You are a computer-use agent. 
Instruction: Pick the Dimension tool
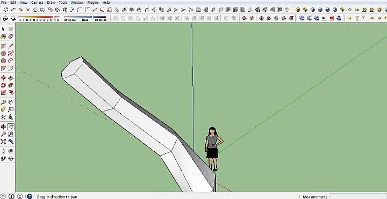pyautogui.click(x=11, y=102)
